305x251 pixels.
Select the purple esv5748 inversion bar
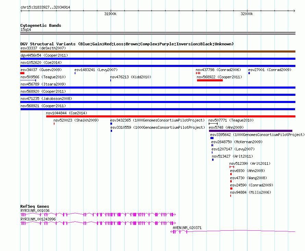point(251,131)
